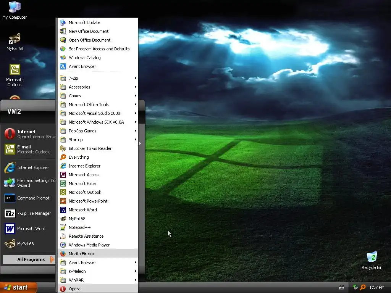This screenshot has width=391, height=293.
Task: Expand K-Meleon submenu arrow
Action: [136, 271]
